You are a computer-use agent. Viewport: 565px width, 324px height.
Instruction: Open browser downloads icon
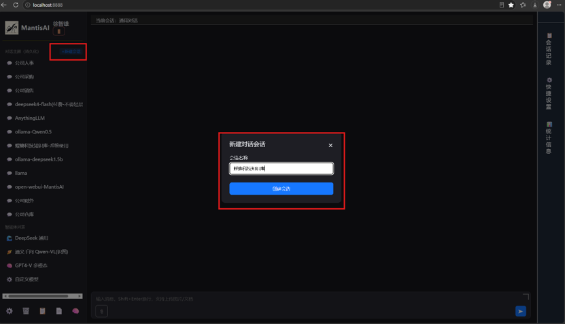(x=535, y=5)
